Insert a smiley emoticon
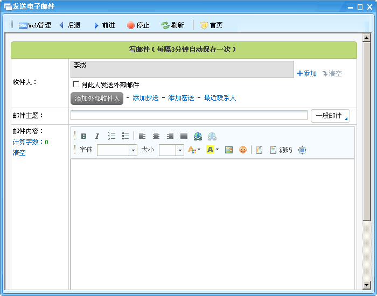377x296 pixels. click(x=243, y=150)
